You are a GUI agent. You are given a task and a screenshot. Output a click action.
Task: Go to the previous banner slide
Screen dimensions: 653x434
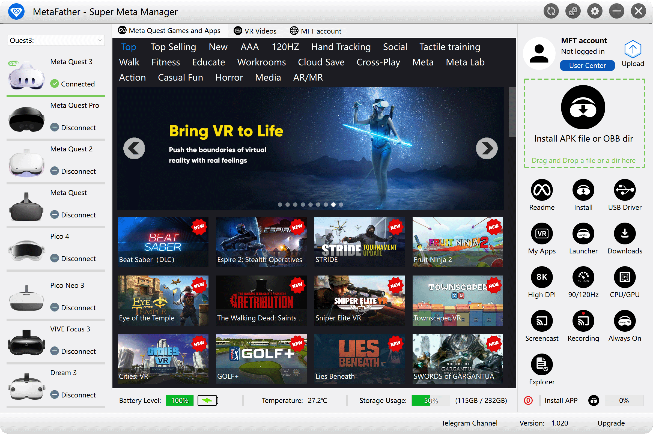coord(134,149)
